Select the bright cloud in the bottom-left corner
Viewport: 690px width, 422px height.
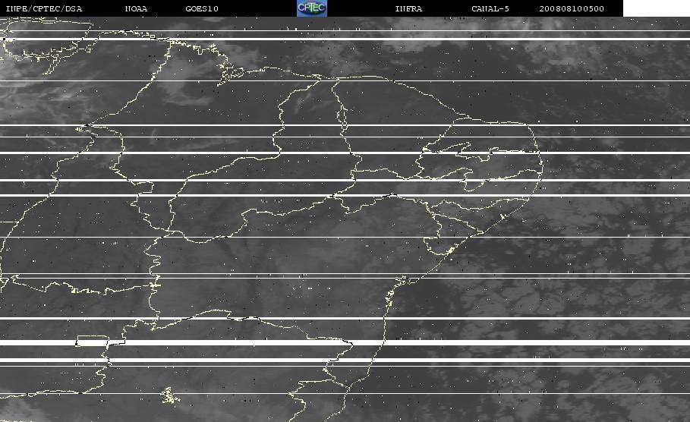click(x=15, y=411)
